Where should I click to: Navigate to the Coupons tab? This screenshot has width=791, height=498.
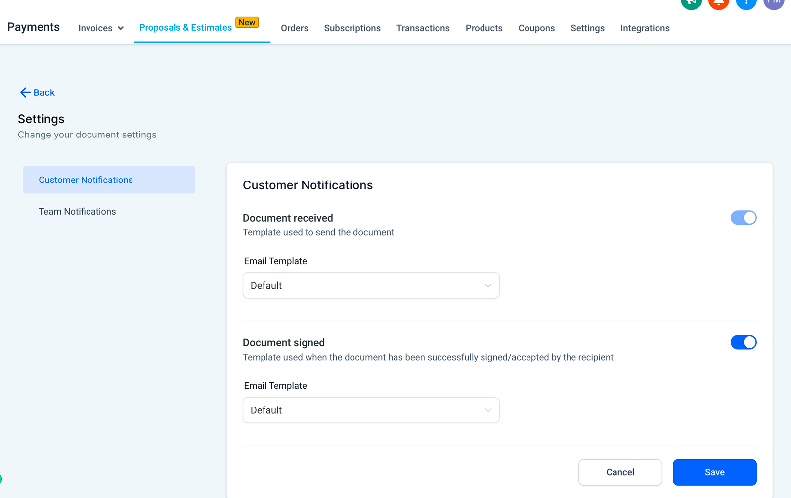click(x=536, y=28)
